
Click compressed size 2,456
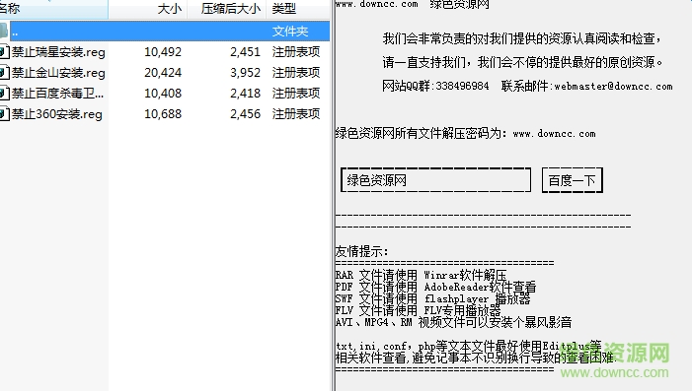tap(246, 114)
